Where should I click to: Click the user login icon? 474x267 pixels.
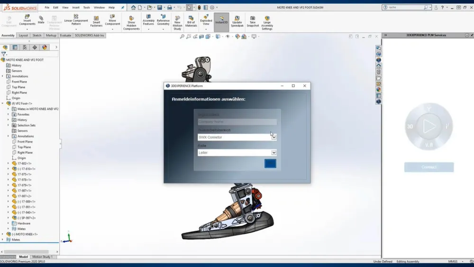tap(436, 7)
